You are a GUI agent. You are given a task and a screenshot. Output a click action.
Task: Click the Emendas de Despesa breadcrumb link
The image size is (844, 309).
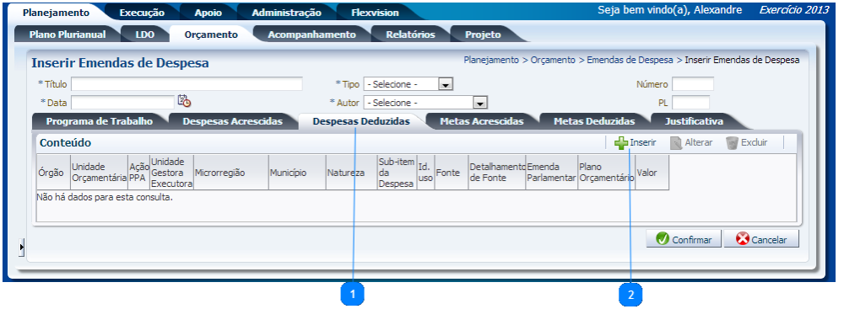click(x=630, y=60)
